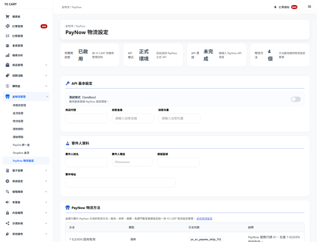Expand the 有聲書 menu chevron

pyautogui.click(x=46, y=202)
